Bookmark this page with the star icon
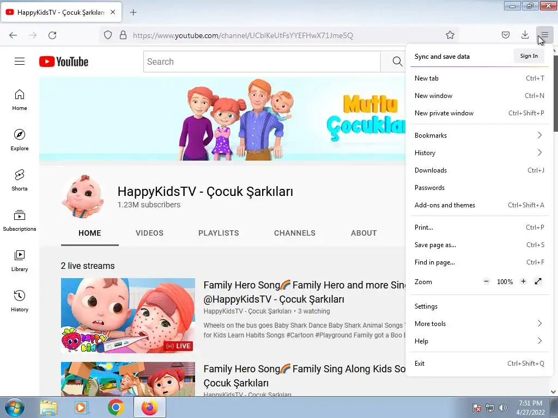558x418 pixels. point(450,35)
